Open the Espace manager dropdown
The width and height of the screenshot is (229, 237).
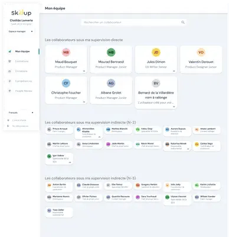click(21, 31)
